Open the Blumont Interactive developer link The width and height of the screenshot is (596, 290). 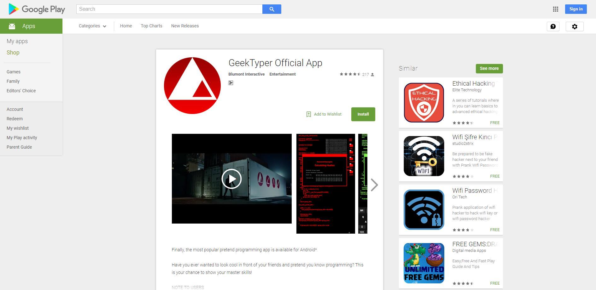pos(247,74)
